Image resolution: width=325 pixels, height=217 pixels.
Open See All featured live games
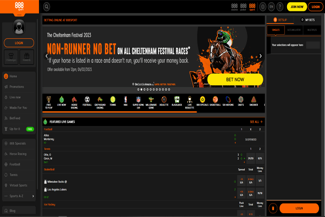(256, 122)
